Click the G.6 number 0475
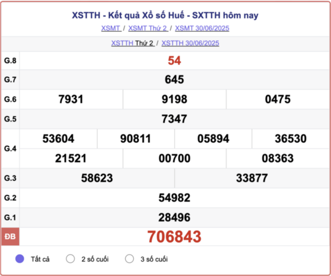The image size is (331, 276). (278, 99)
